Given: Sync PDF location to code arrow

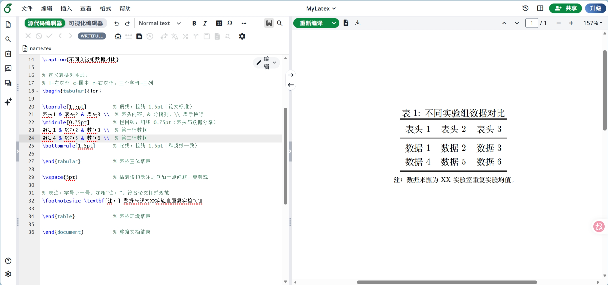Looking at the screenshot, I should click(291, 85).
